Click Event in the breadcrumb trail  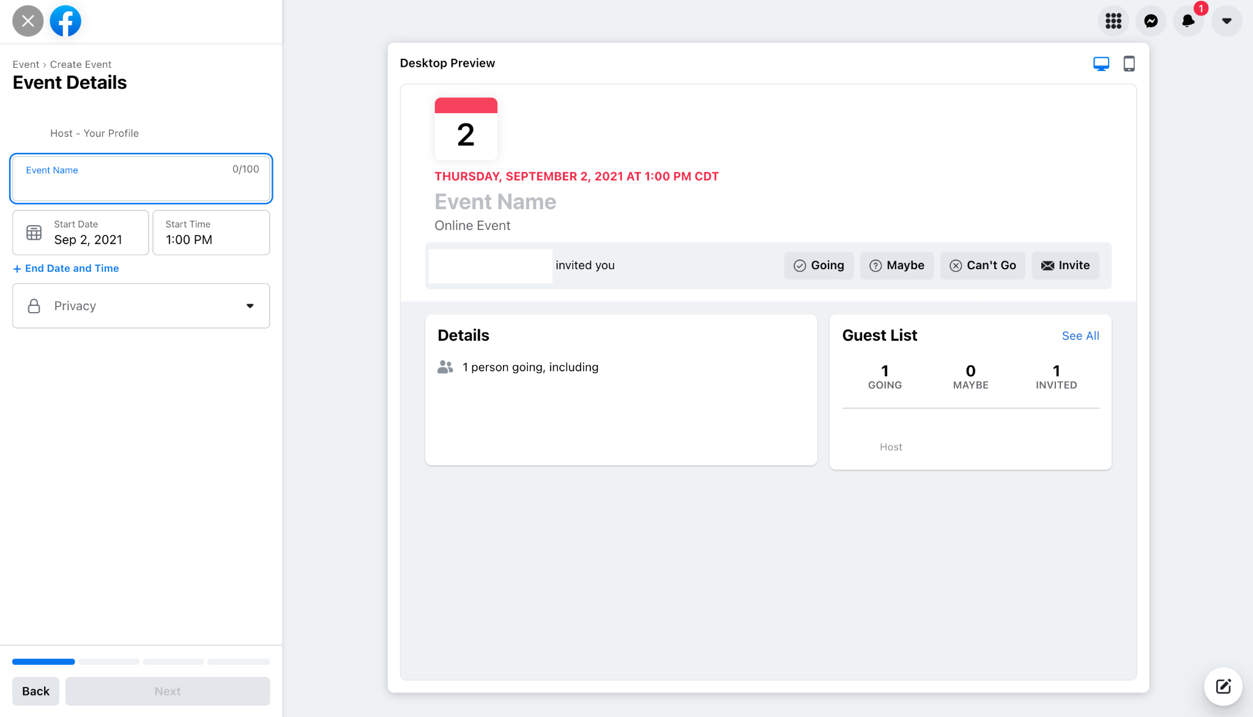pyautogui.click(x=26, y=64)
